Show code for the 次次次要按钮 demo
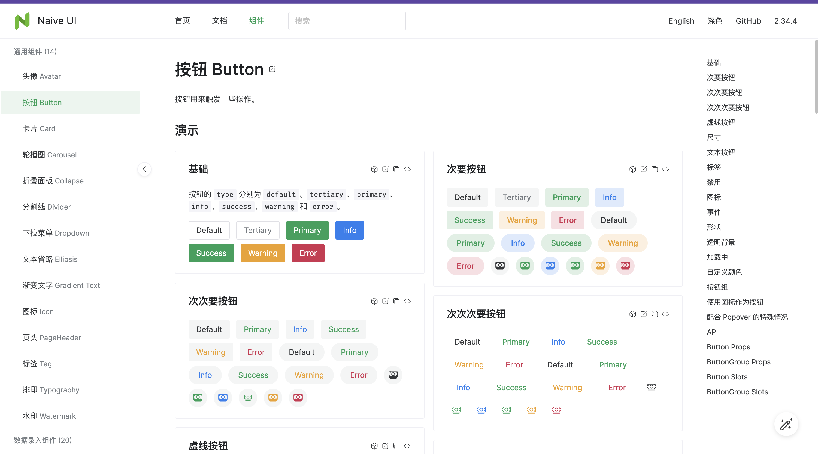The image size is (818, 454). tap(666, 314)
